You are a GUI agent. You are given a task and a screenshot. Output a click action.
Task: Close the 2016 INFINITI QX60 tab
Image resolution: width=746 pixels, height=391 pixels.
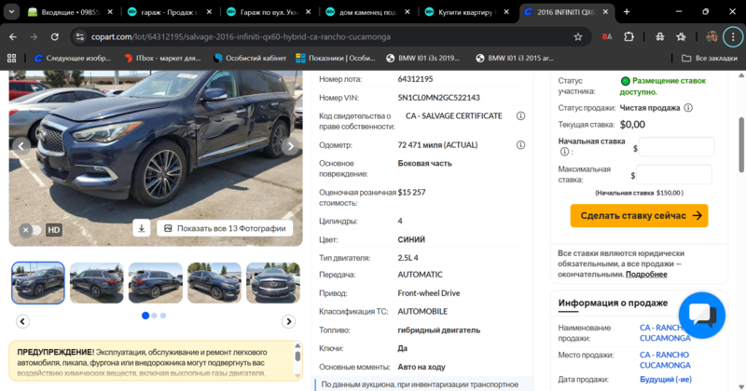pos(605,12)
